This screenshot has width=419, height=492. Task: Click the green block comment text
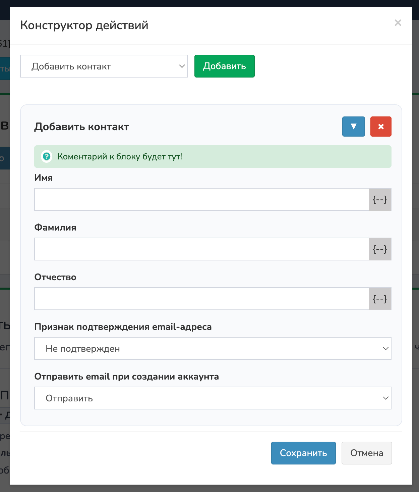pos(120,156)
